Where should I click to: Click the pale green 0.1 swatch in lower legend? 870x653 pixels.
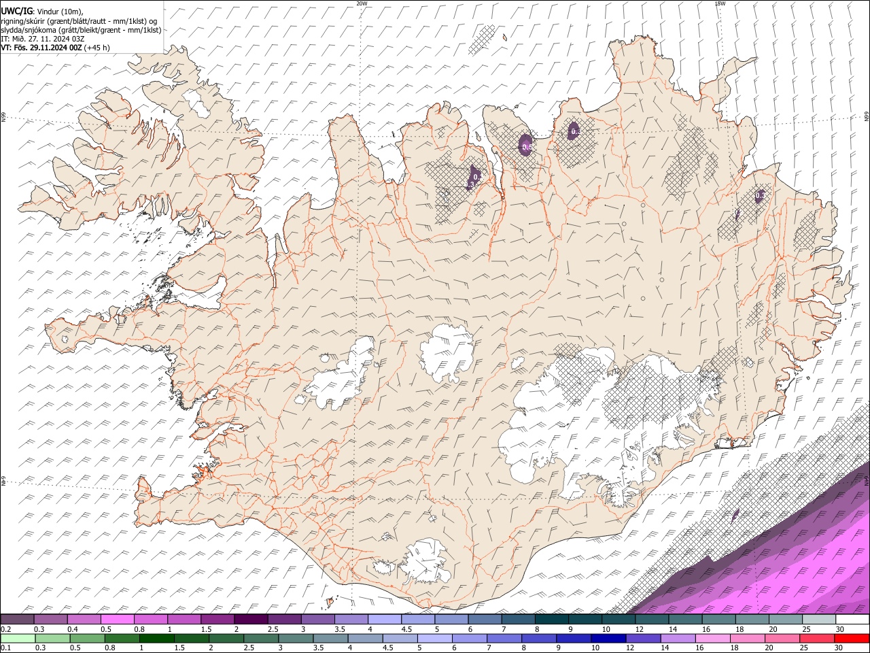point(18,638)
